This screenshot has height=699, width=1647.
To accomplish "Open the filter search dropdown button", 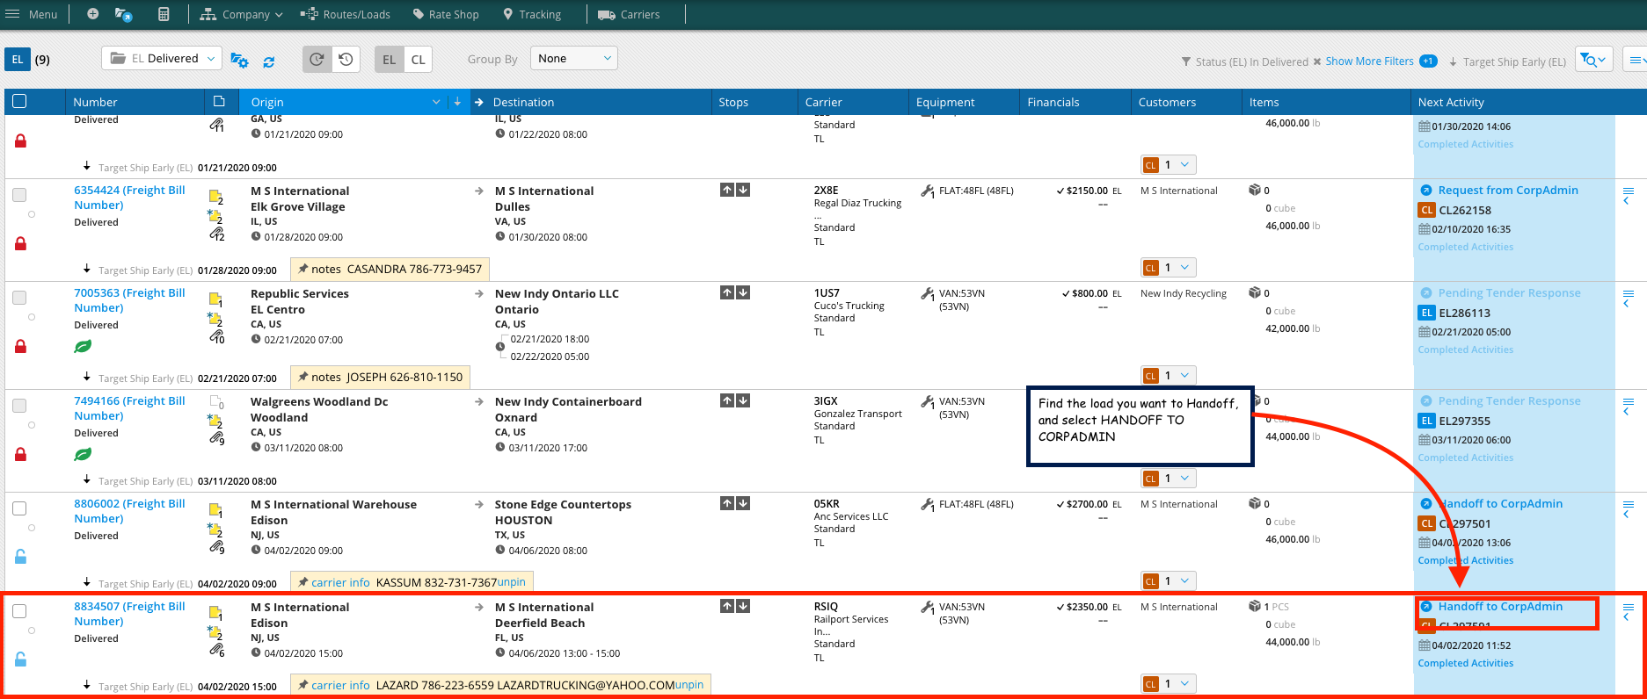I will [x=1593, y=59].
